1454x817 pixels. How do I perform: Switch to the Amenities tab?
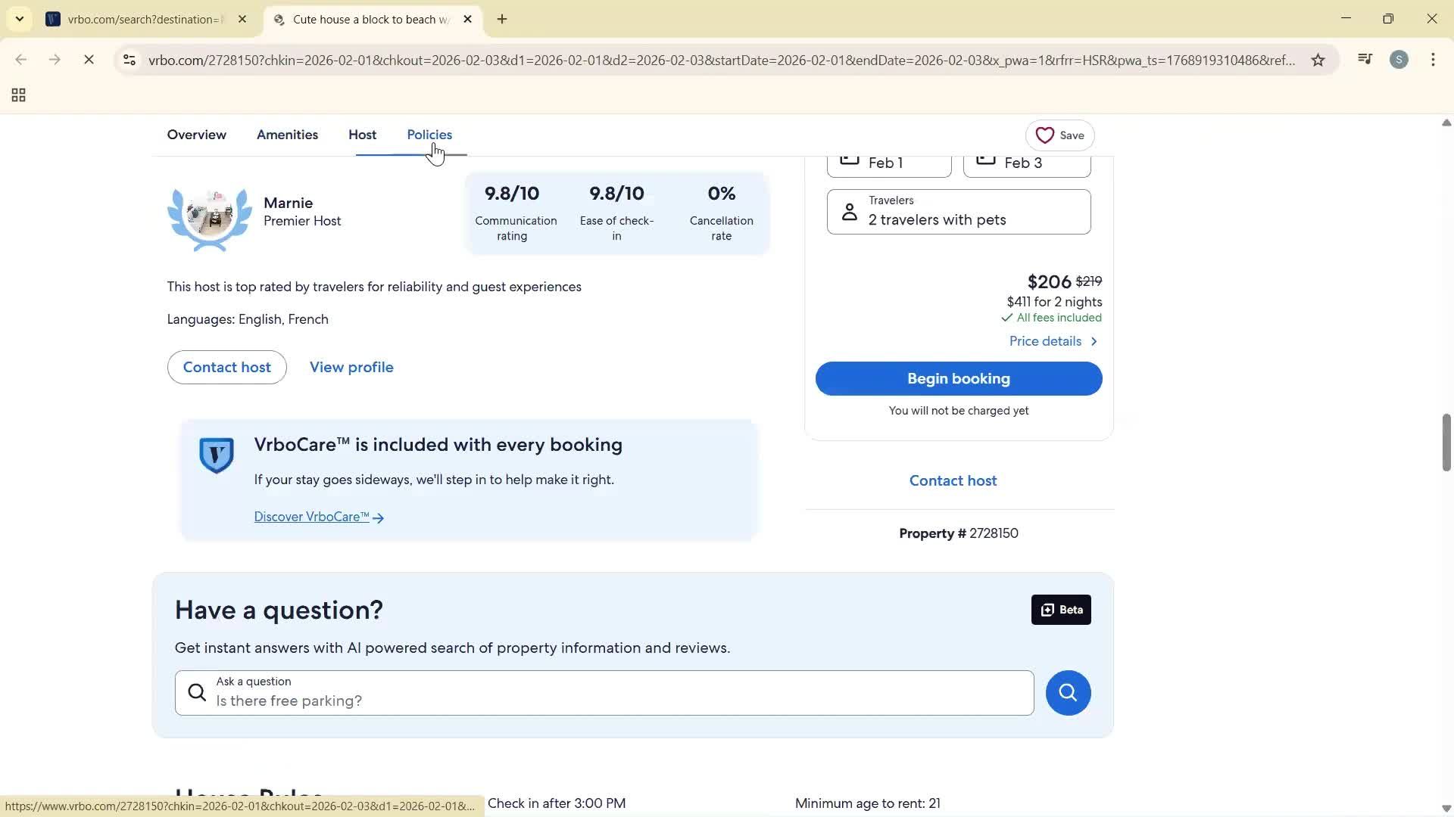[287, 135]
